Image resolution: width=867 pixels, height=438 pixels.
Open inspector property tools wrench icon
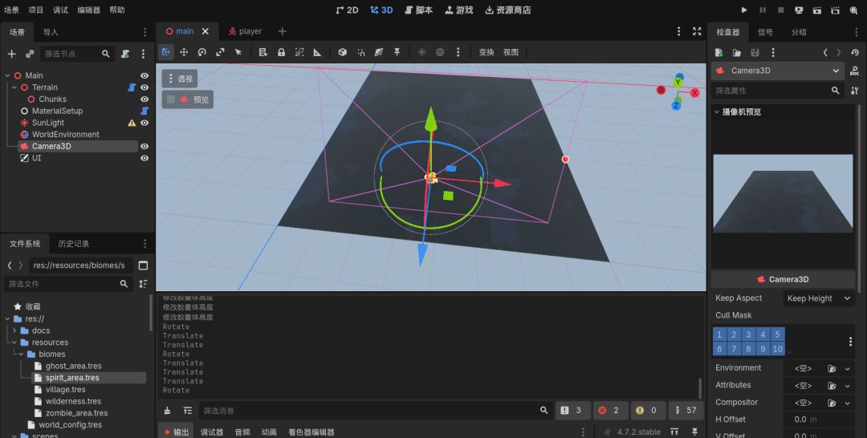click(x=855, y=90)
